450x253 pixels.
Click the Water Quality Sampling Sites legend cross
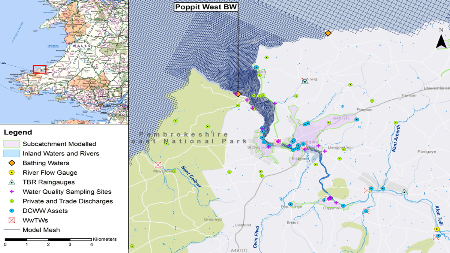12,192
